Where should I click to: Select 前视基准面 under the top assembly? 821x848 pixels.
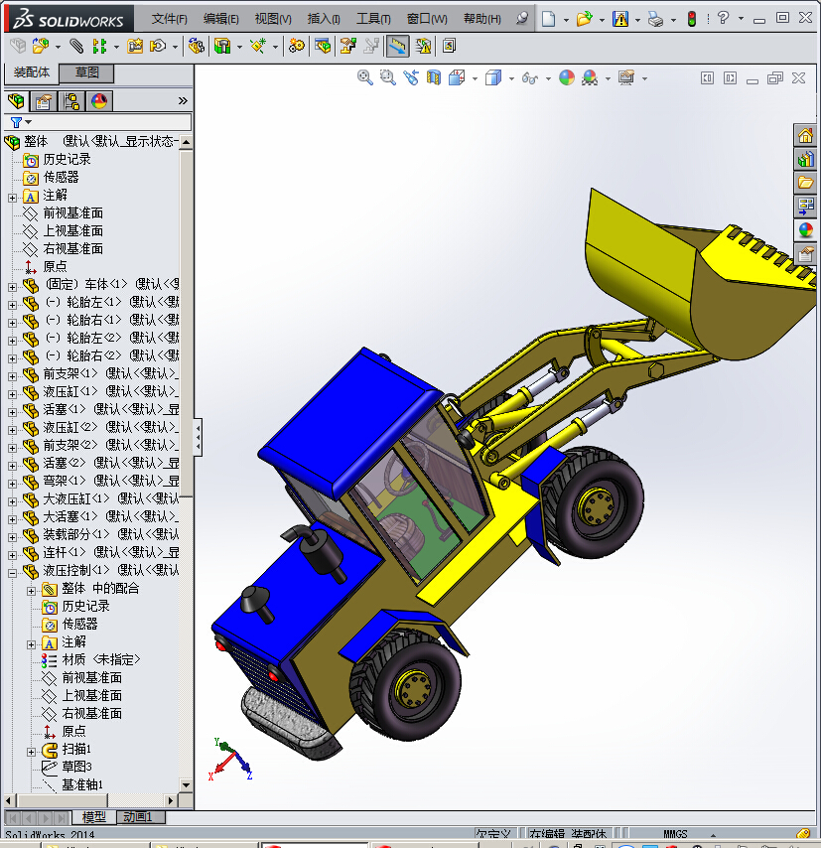click(x=73, y=213)
